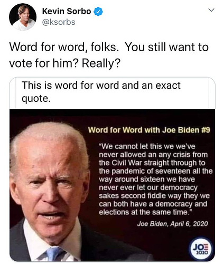Expand the tweet options chevron
This screenshot has height=264, width=224.
[x=211, y=10]
